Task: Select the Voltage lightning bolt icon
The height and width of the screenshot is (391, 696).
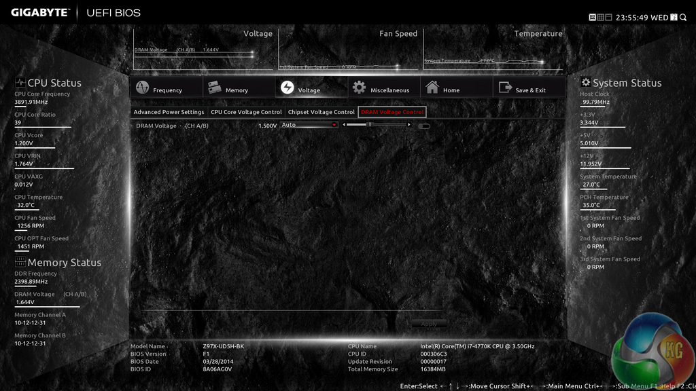Action: (288, 88)
